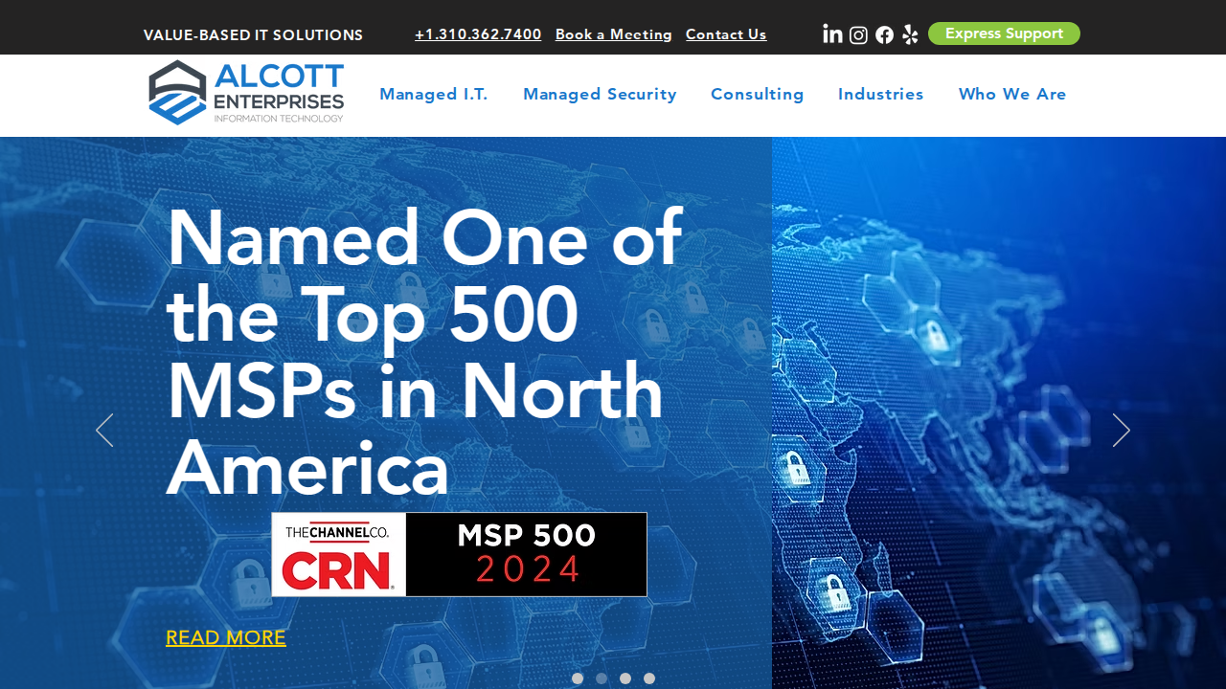
Task: Click the Alcott Enterprises logo
Action: coord(246,93)
